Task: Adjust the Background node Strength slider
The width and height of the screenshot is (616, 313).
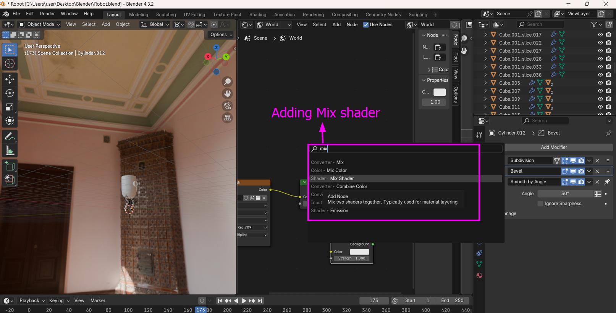Action: pos(351,258)
